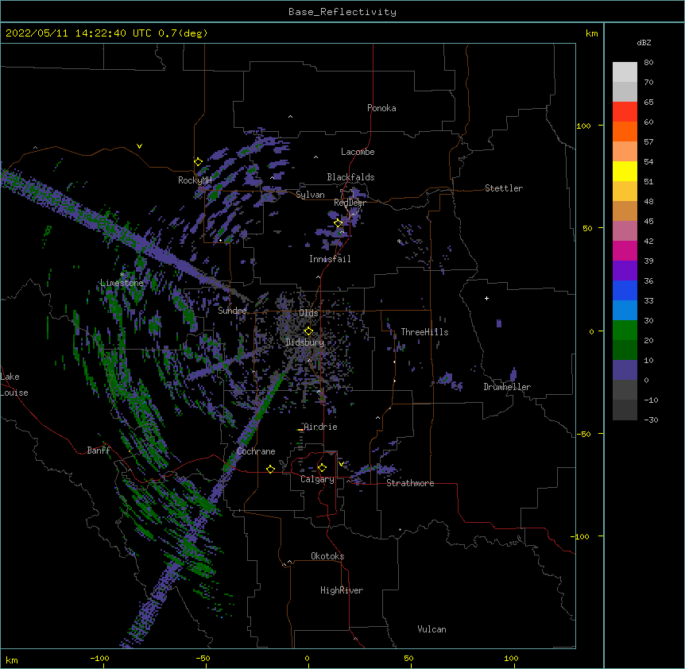The image size is (685, 669).
Task: Select the 60 dBZ orange color swatch
Action: 625,131
